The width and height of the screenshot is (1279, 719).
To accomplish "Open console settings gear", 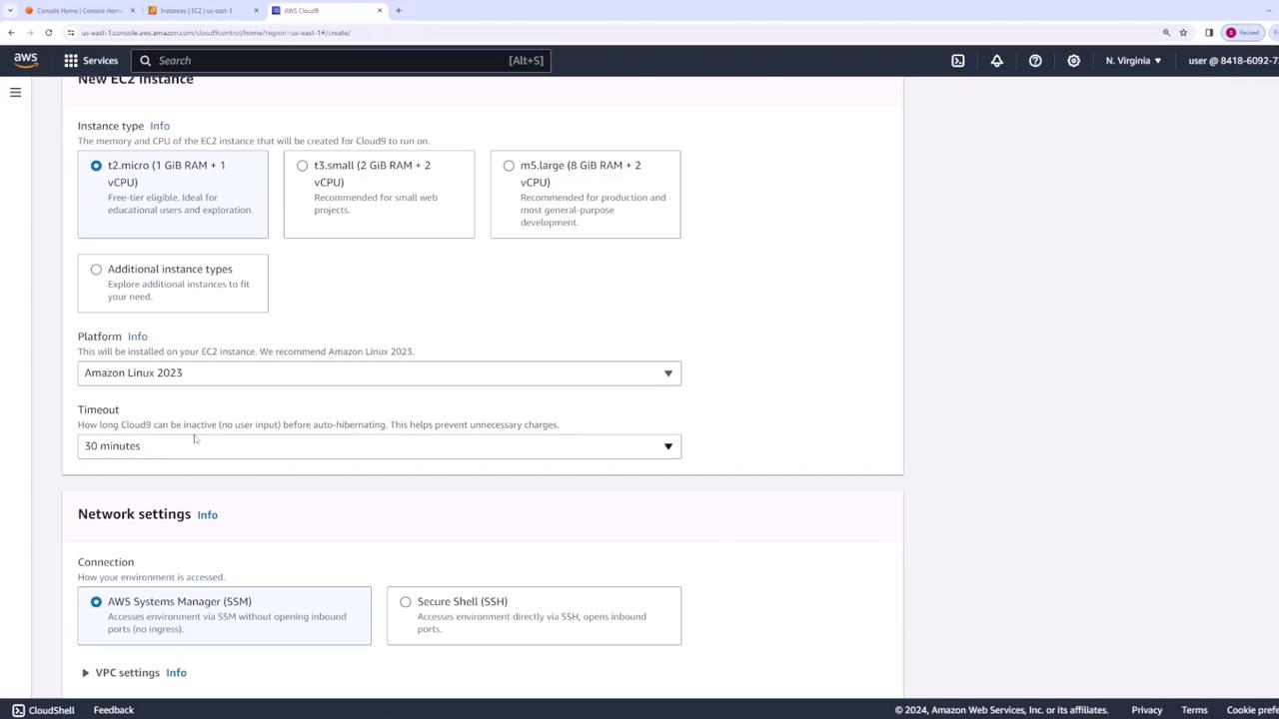I will 1073,61.
